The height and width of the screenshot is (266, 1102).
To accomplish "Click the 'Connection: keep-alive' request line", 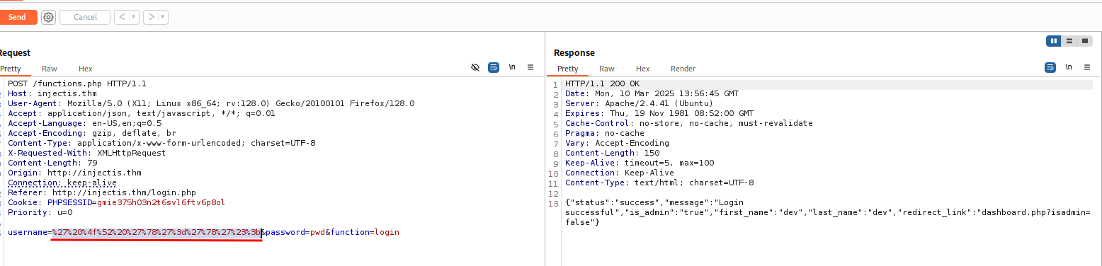I will coord(62,183).
